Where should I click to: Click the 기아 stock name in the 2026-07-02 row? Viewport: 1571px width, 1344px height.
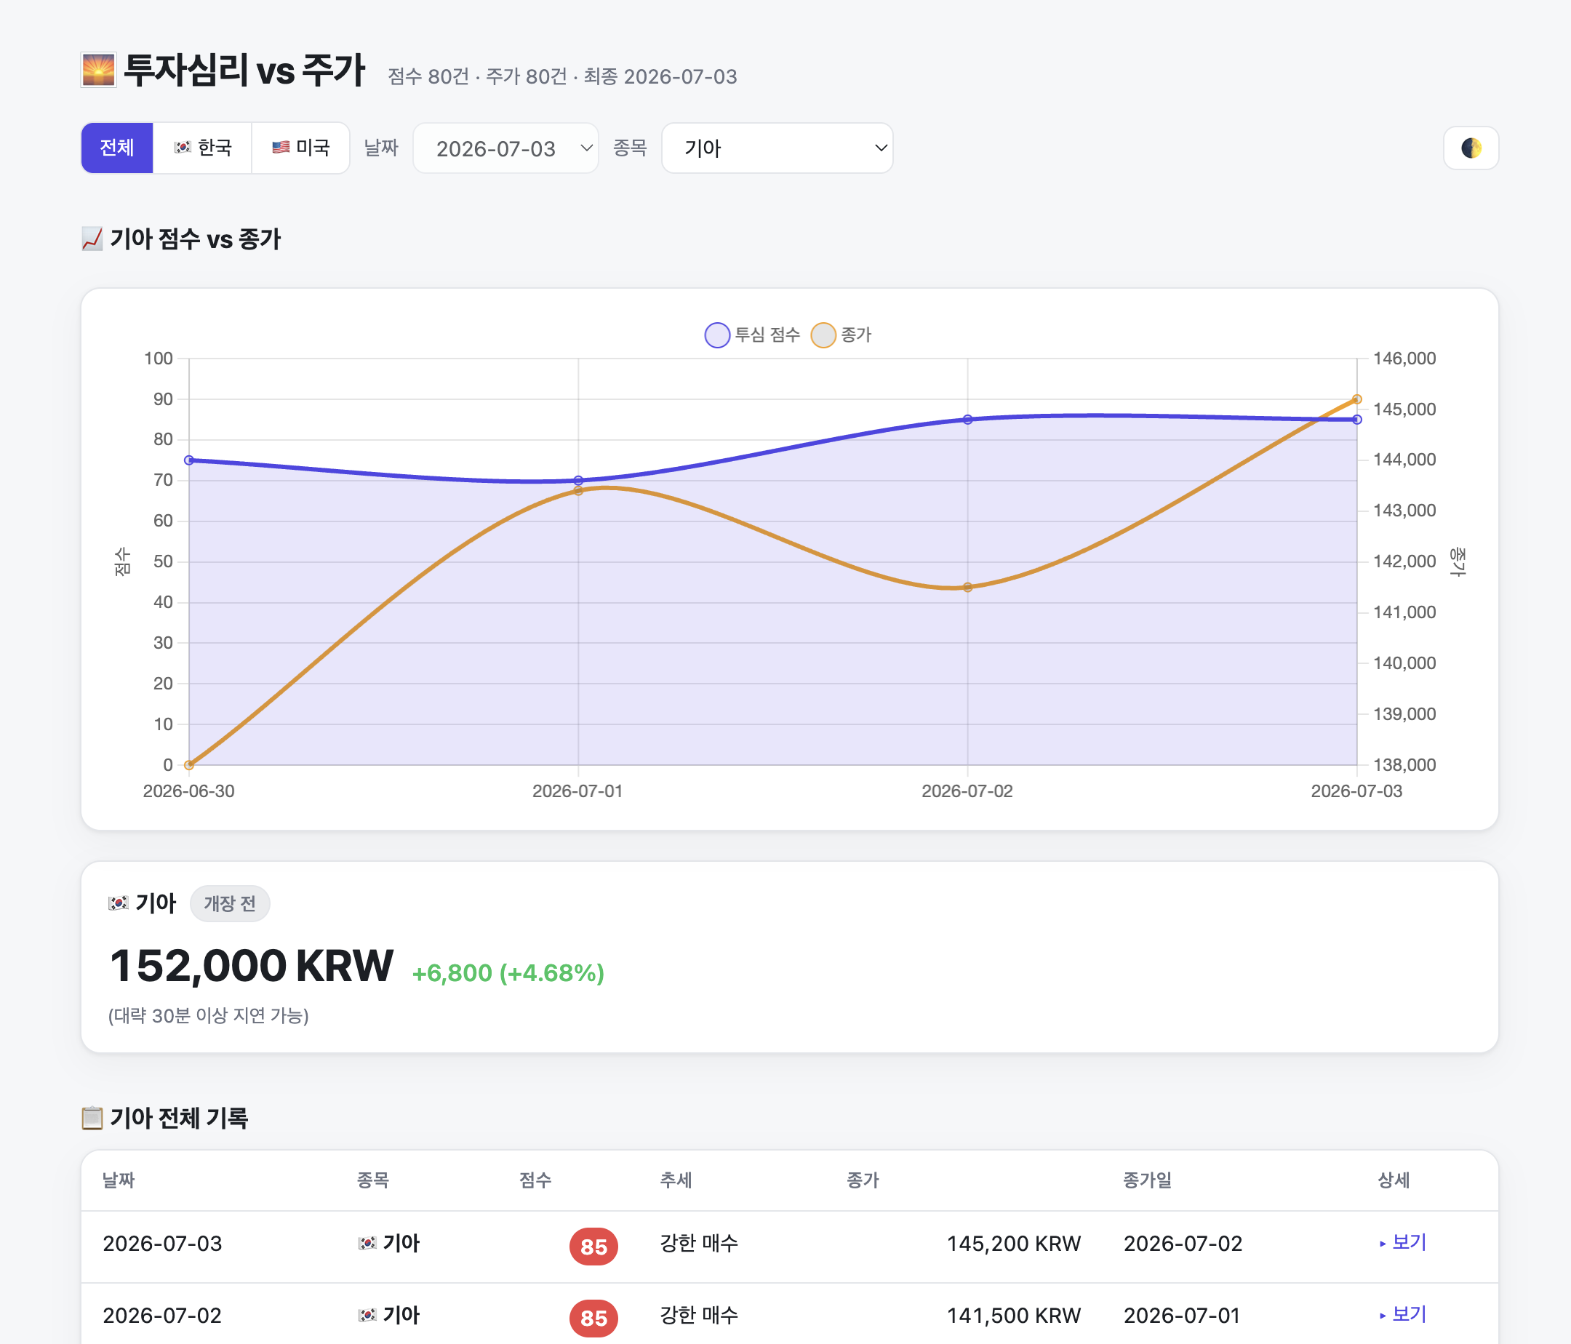click(x=401, y=1315)
